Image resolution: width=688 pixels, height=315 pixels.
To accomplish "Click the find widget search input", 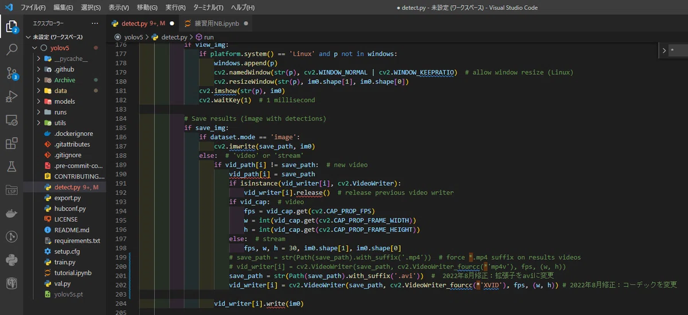I will [678, 50].
